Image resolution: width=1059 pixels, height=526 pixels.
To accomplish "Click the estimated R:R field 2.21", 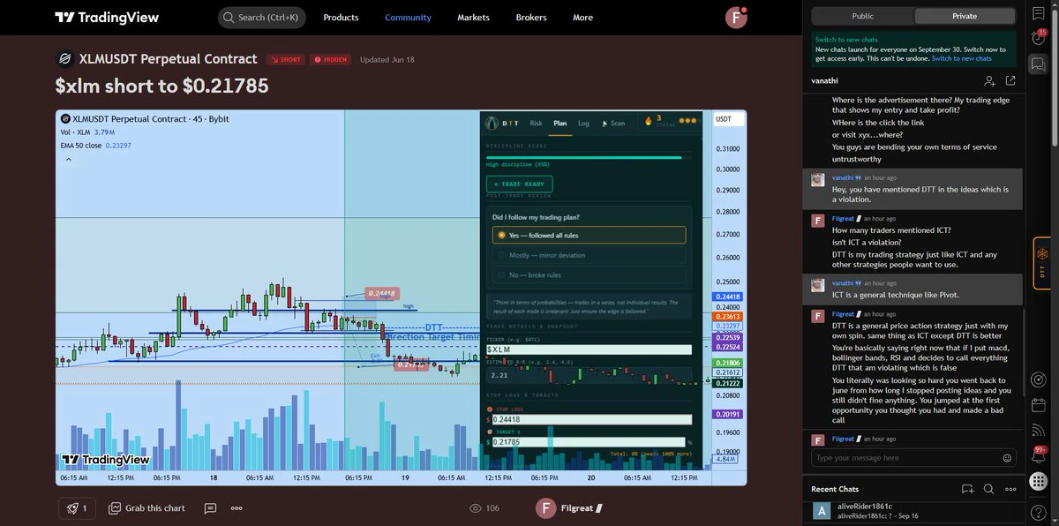I will point(589,375).
